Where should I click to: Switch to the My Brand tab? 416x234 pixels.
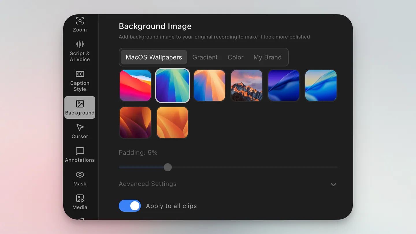point(268,57)
